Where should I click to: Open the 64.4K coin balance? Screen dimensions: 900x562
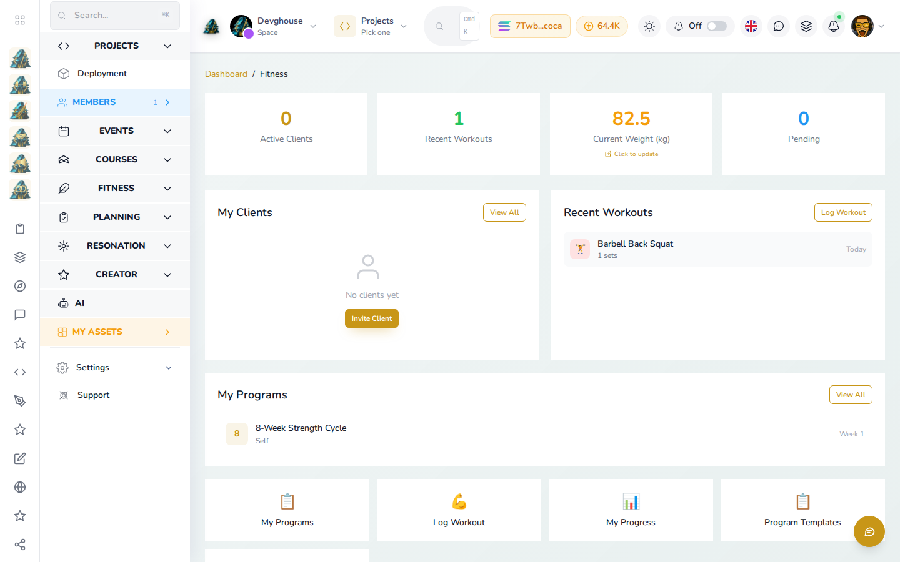click(x=602, y=26)
